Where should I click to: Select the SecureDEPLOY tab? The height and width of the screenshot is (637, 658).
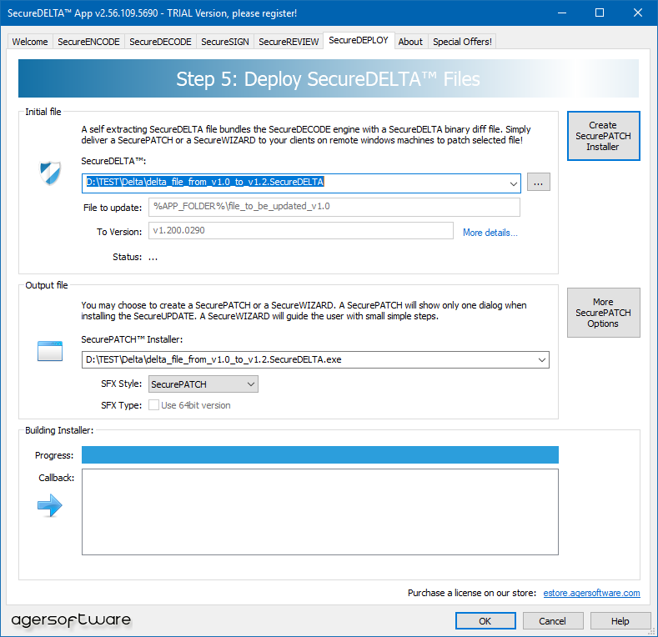(359, 40)
